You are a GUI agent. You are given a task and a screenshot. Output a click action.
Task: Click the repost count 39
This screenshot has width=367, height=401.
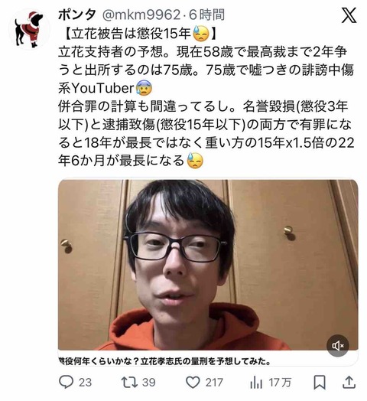149,383
